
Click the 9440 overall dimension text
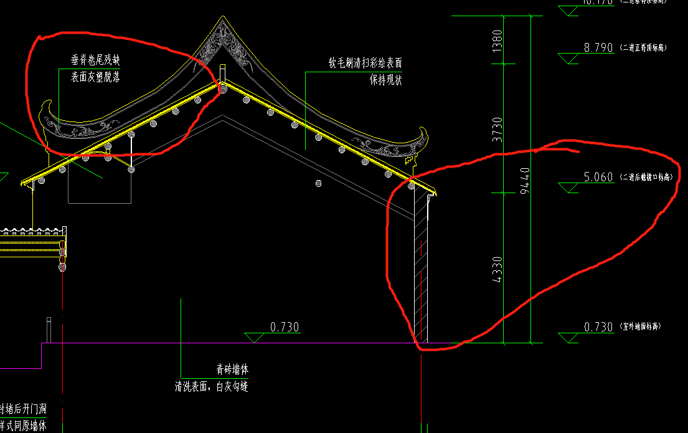click(x=525, y=181)
